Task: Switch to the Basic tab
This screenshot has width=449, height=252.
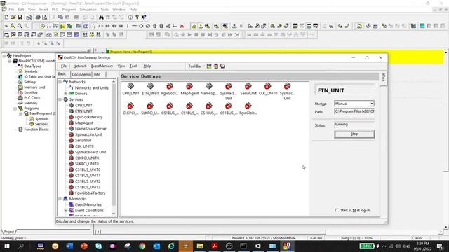Action: [x=62, y=74]
